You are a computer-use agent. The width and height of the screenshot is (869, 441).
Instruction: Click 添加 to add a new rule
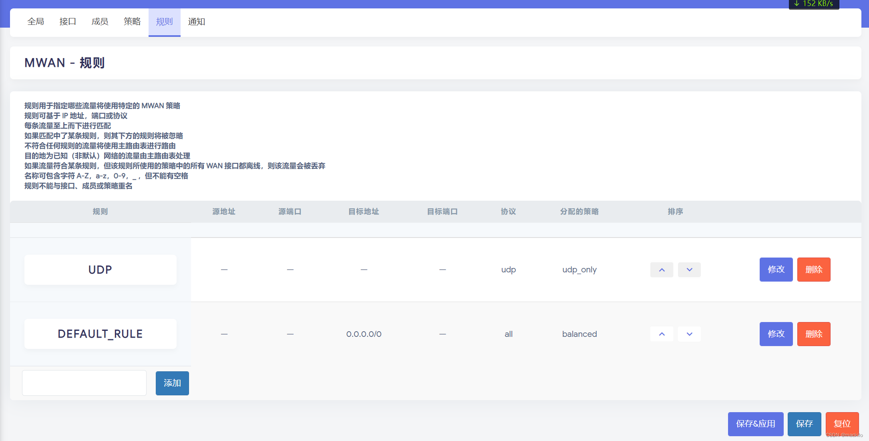[172, 383]
